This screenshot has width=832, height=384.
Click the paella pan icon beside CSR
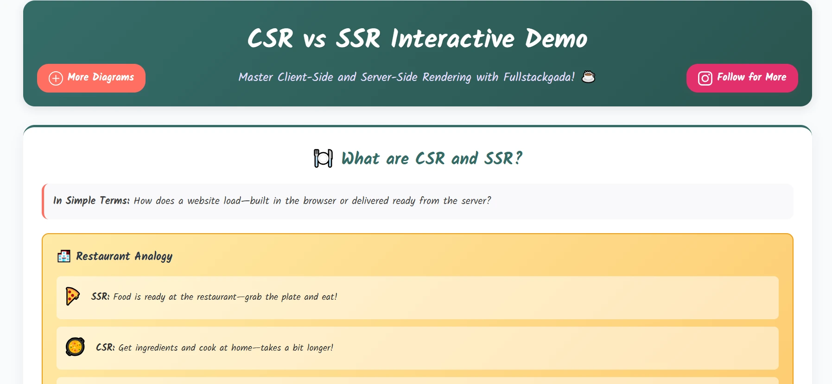click(75, 347)
